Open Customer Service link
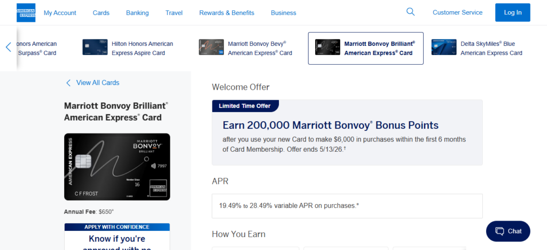The width and height of the screenshot is (547, 250). point(457,12)
